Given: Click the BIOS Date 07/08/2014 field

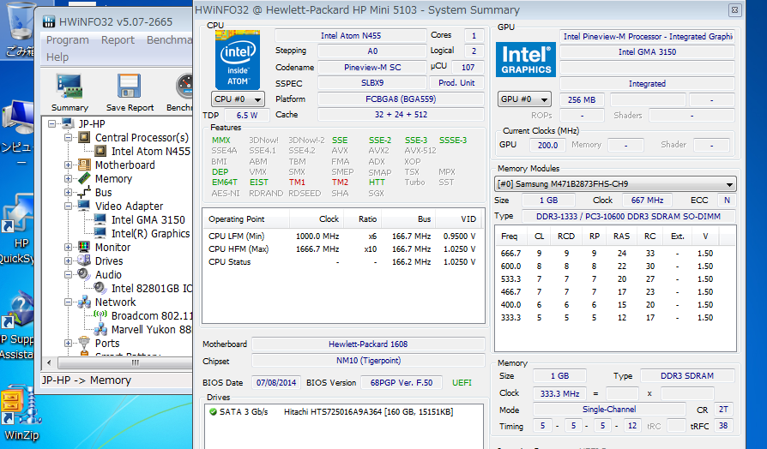Looking at the screenshot, I should (x=276, y=382).
